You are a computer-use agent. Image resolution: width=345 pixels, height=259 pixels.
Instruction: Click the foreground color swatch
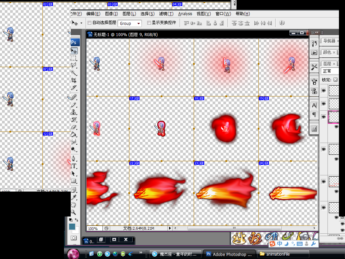[72, 227]
